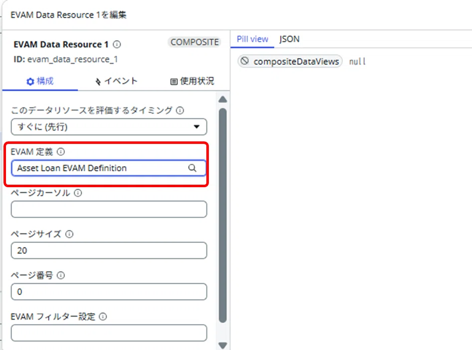Click info icon beside EVAM 定義 label
This screenshot has width=472, height=350.
(x=61, y=151)
